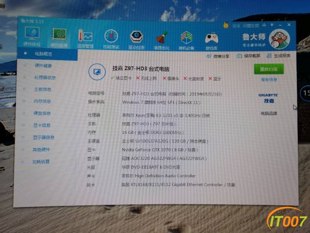Viewport: 310px width, 233px height.
Task: Click the title 技嘉 Z97-HD3 台式电脑
Action: (x=141, y=69)
